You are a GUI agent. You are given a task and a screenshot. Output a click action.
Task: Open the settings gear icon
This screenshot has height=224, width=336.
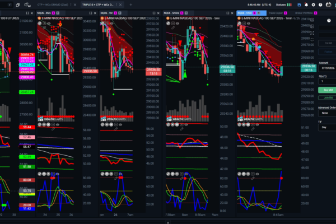[x=313, y=4]
